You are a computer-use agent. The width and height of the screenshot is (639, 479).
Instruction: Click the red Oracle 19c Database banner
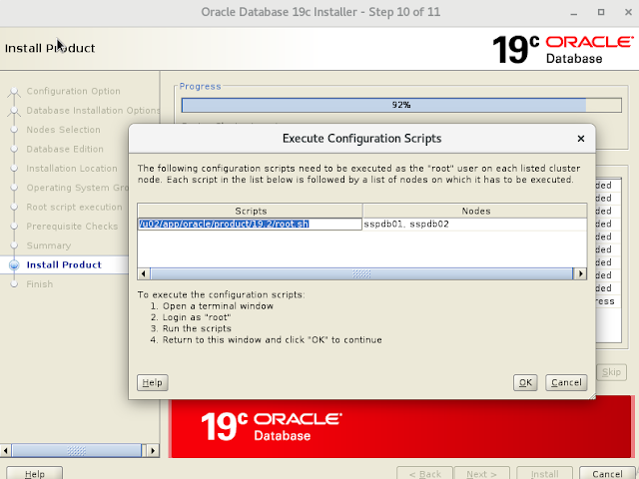tap(401, 427)
